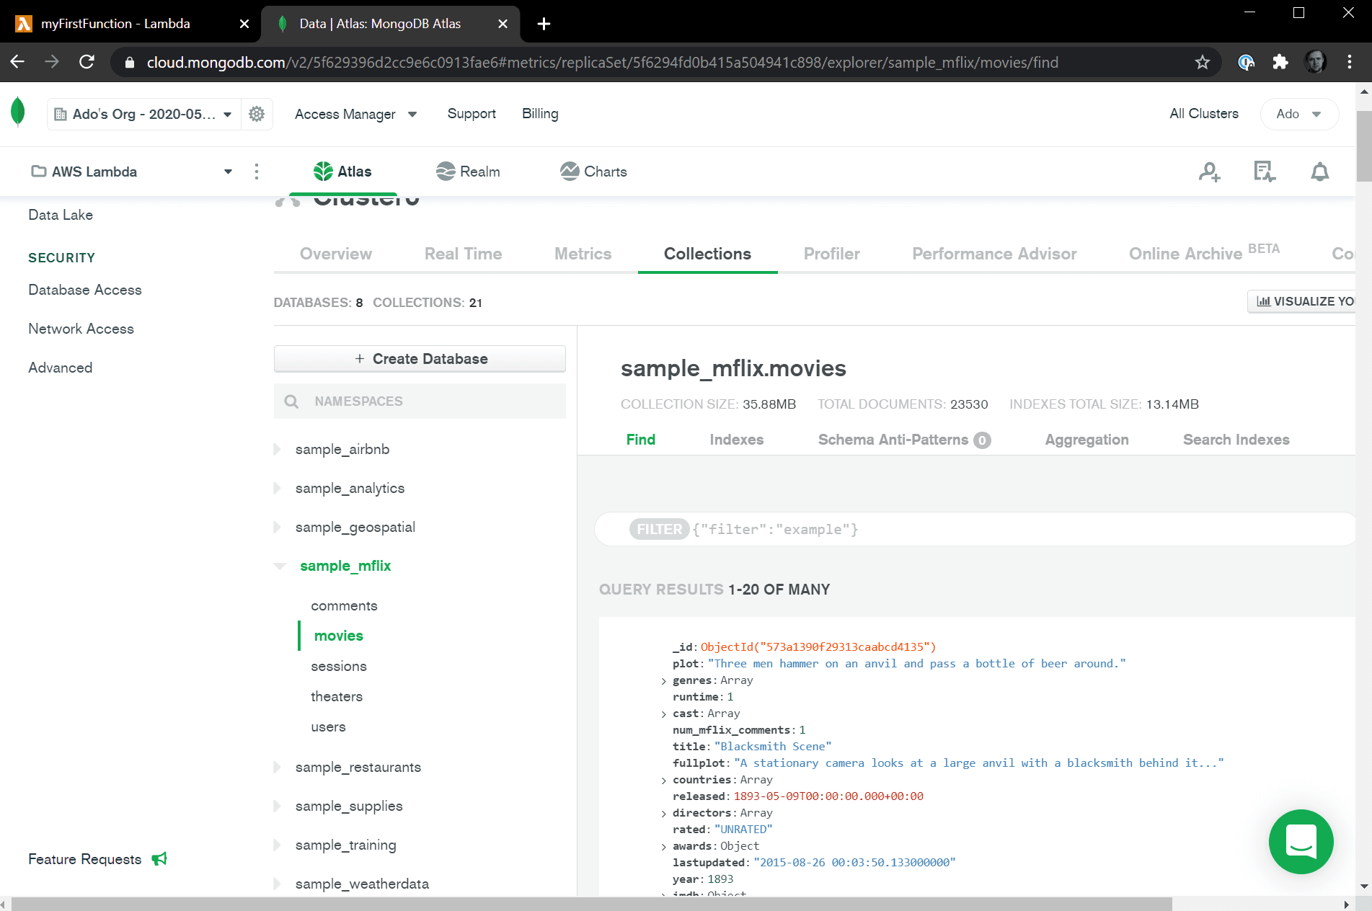Click the filter query input field
The image size is (1372, 911).
1009,530
